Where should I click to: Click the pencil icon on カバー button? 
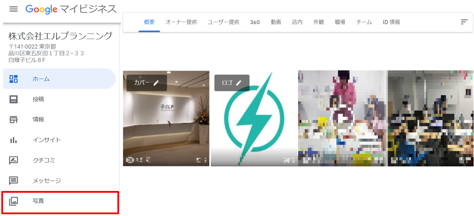156,83
